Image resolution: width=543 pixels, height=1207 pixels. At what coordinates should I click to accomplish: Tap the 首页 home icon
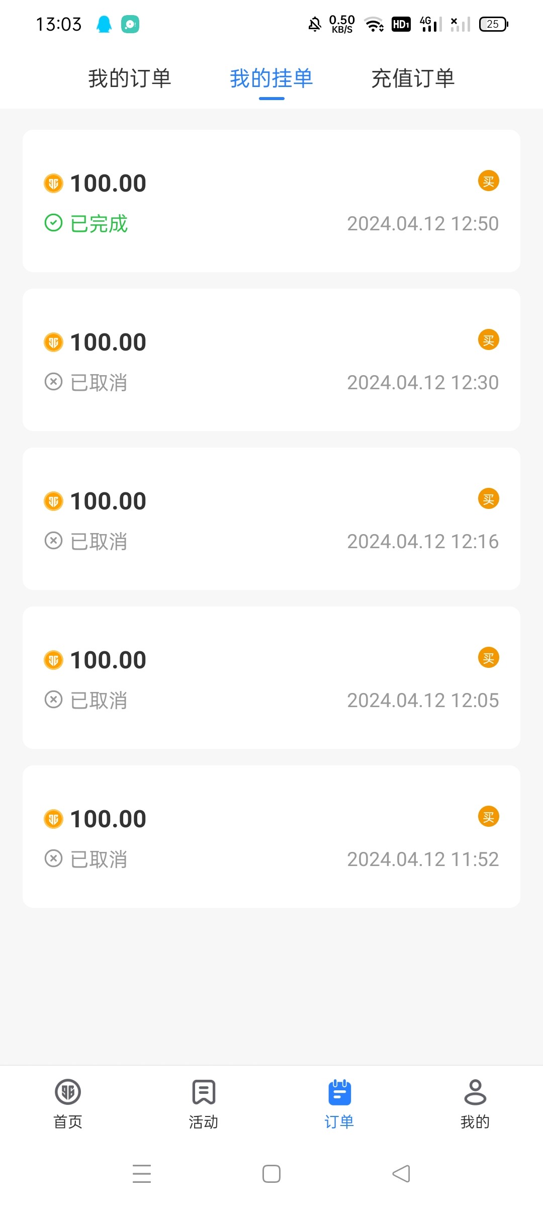pos(68,1092)
